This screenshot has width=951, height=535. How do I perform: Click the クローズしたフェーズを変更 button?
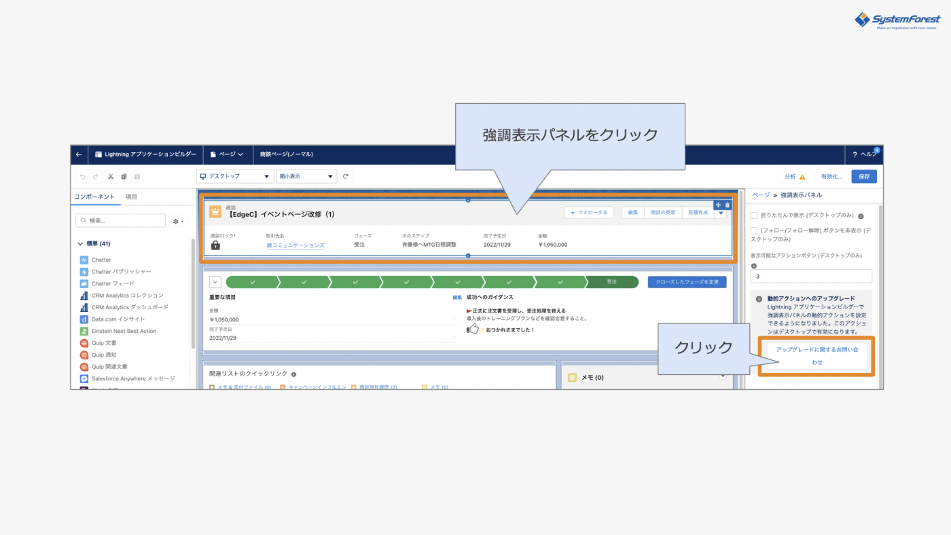point(687,282)
